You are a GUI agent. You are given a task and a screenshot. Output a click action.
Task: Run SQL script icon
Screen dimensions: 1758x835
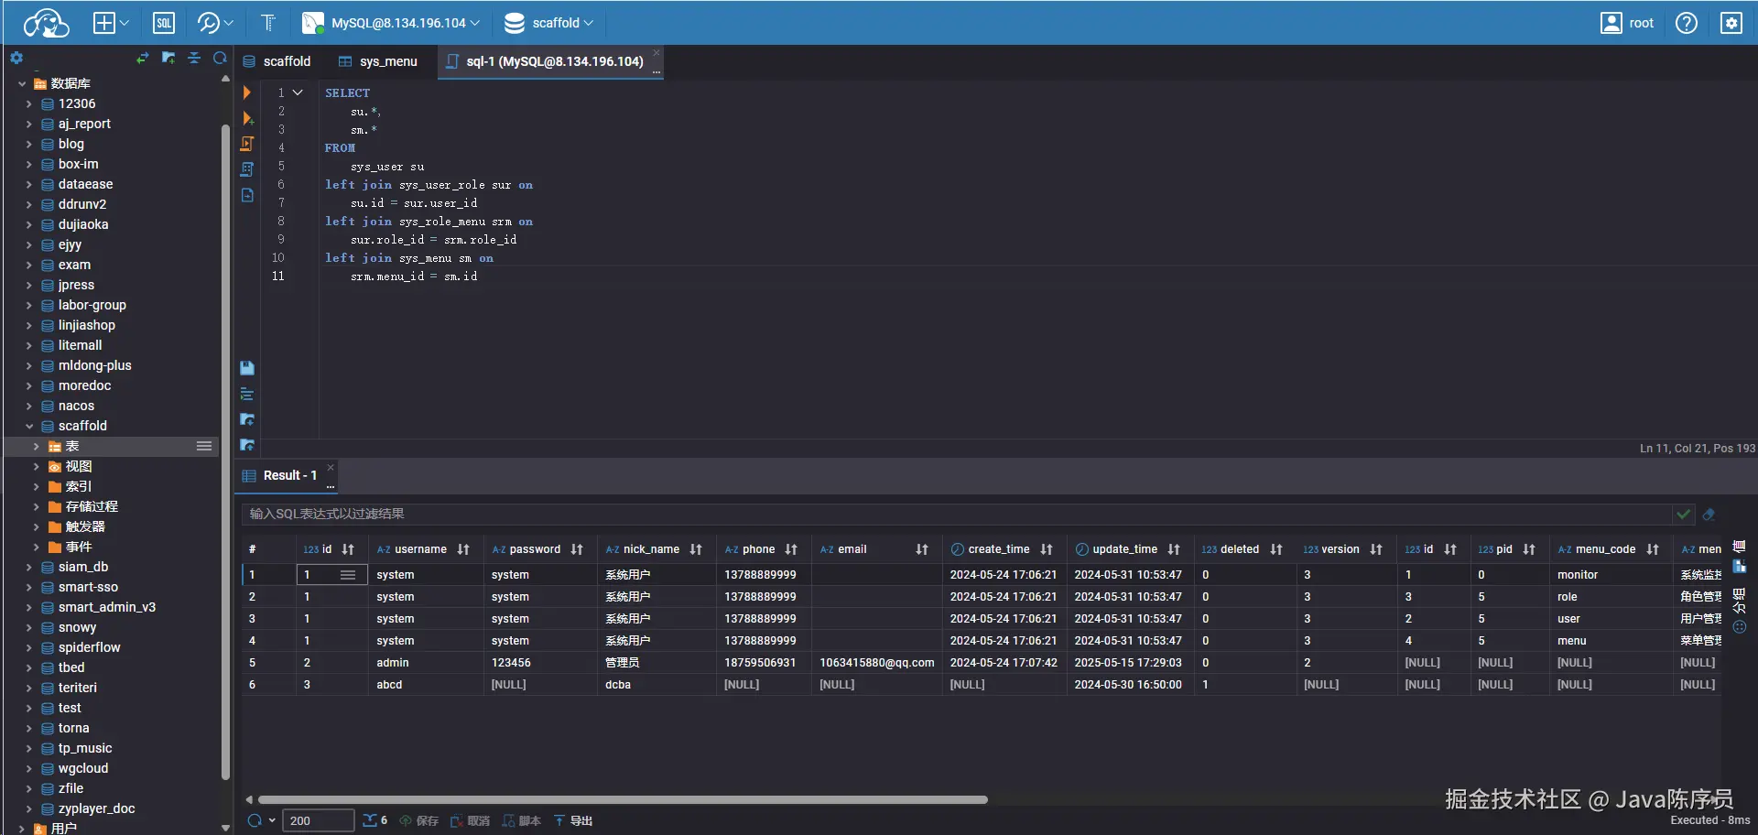(x=247, y=144)
